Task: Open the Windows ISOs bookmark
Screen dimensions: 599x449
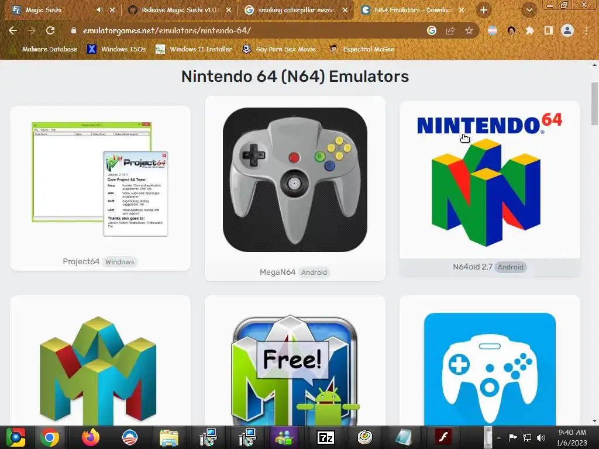Action: pos(116,49)
